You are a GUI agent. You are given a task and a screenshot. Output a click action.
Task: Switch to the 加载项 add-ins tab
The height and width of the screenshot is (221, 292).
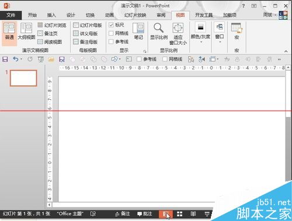230,15
